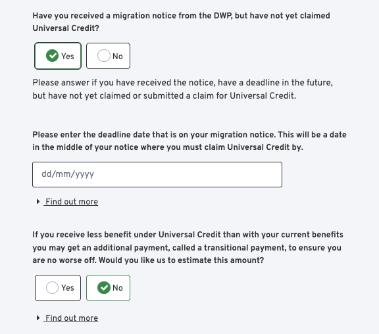Click empty radio circle beside migration notice No
The image size is (379, 334).
104,56
